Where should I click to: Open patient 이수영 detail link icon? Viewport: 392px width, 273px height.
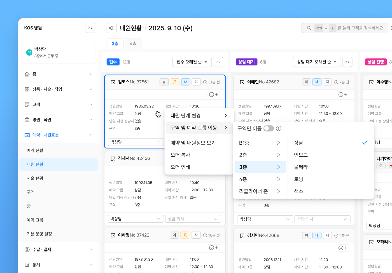pyautogui.click(x=371, y=82)
